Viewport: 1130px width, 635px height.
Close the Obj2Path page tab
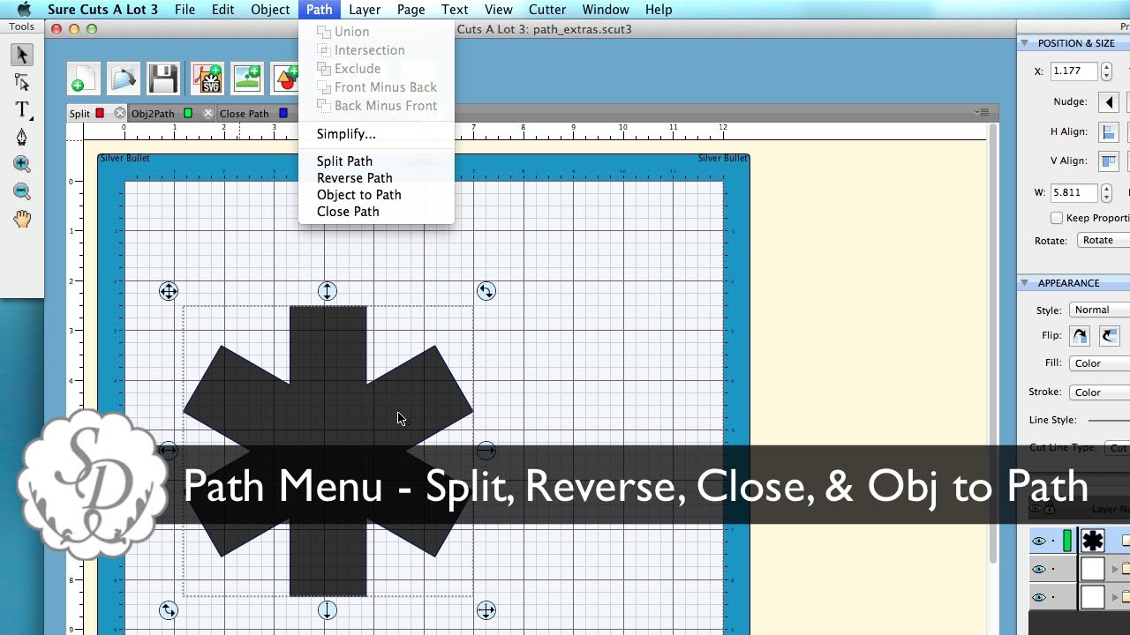click(x=208, y=114)
